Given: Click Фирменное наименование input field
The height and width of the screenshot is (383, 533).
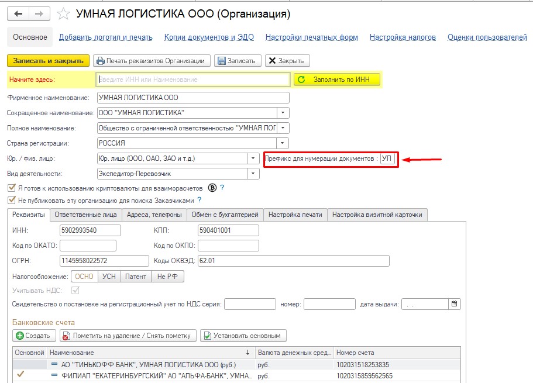Looking at the screenshot, I should (x=193, y=98).
